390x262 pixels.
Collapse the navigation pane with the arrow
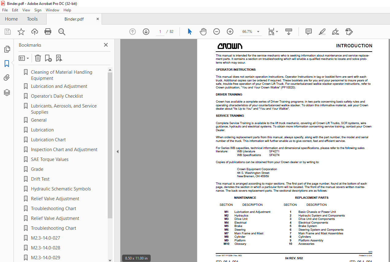[117, 151]
